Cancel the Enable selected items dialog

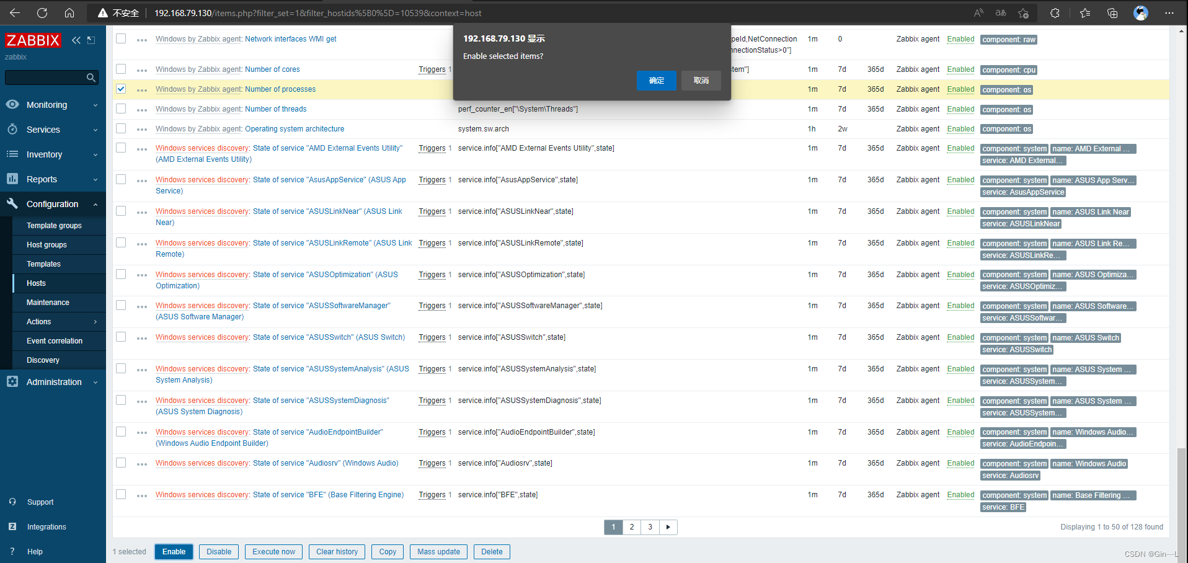pyautogui.click(x=701, y=81)
